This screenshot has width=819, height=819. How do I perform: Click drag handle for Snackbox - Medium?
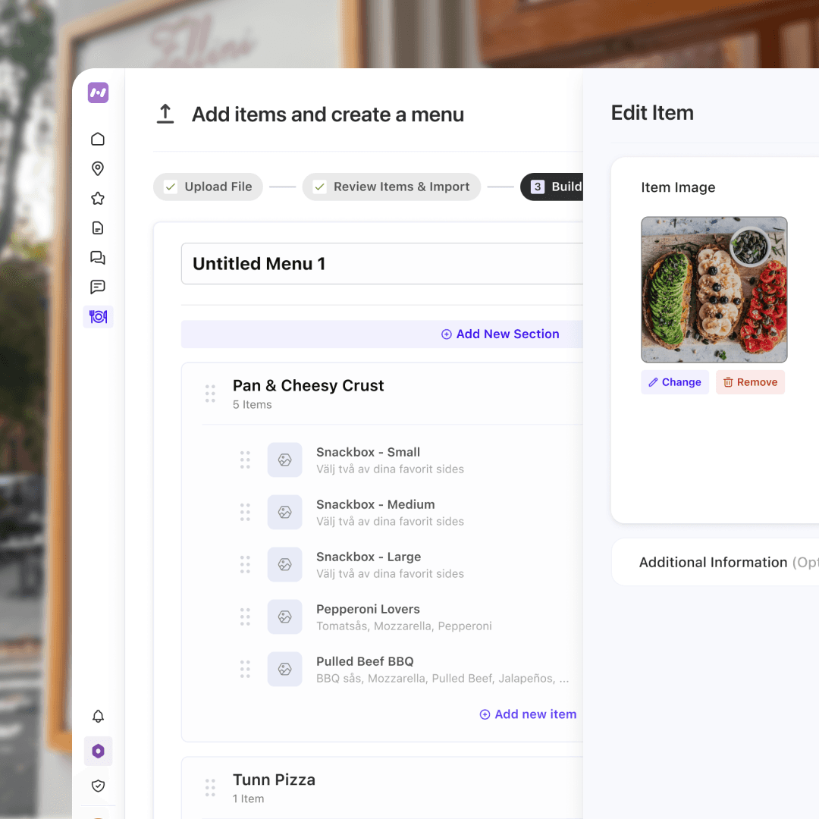click(245, 512)
